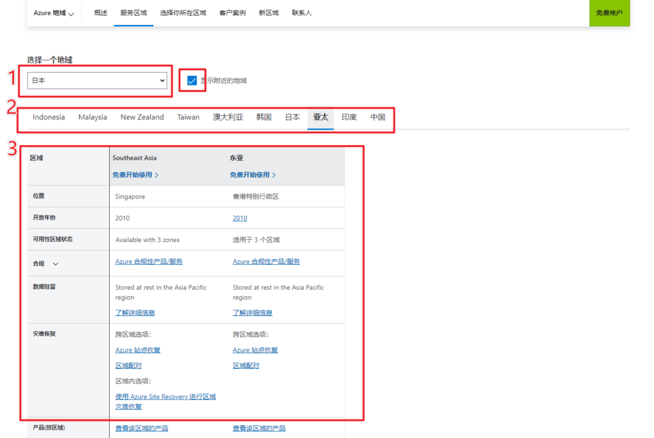The height and width of the screenshot is (438, 654).
Task: Select the New Zealand geography tab
Action: tap(142, 117)
